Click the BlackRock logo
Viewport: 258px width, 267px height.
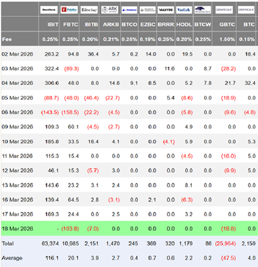click(x=49, y=10)
